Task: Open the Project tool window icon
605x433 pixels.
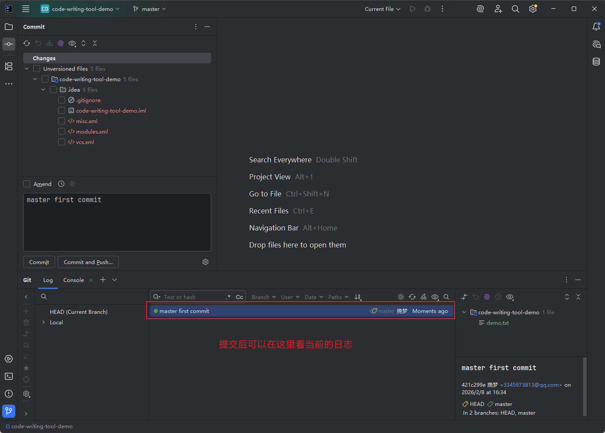Action: coord(9,27)
